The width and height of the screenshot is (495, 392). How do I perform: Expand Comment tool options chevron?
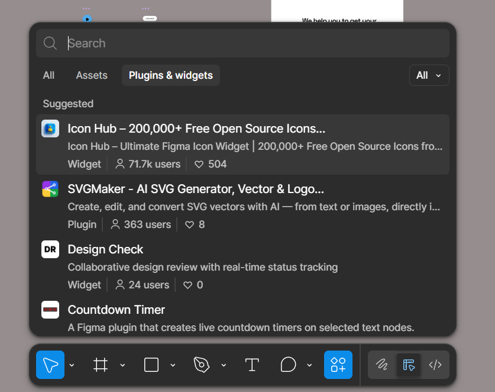click(309, 365)
